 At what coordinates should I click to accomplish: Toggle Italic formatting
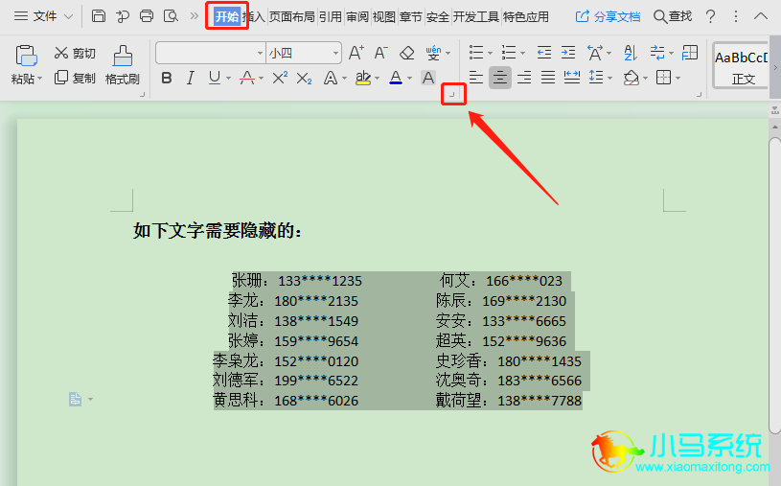click(191, 78)
